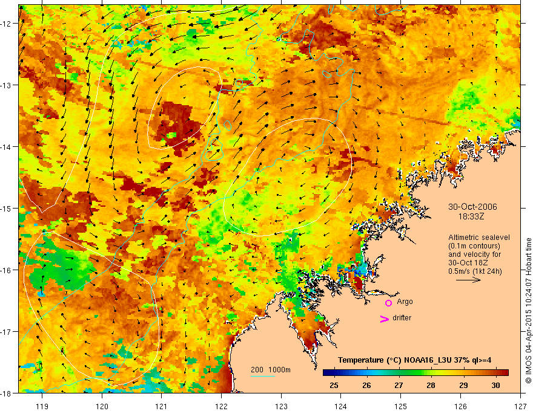Click the vertical IMOS copyright timestamp text
533x411 pixels.
click(528, 311)
